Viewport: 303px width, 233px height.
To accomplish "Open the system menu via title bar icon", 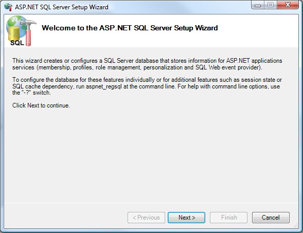I will click(x=8, y=7).
